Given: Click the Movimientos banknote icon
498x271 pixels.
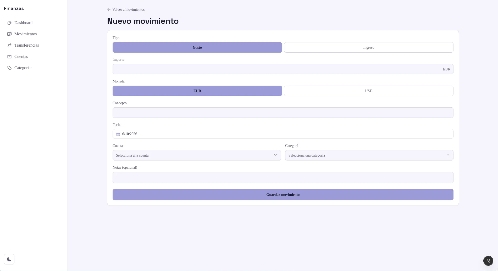Looking at the screenshot, I should (9, 34).
